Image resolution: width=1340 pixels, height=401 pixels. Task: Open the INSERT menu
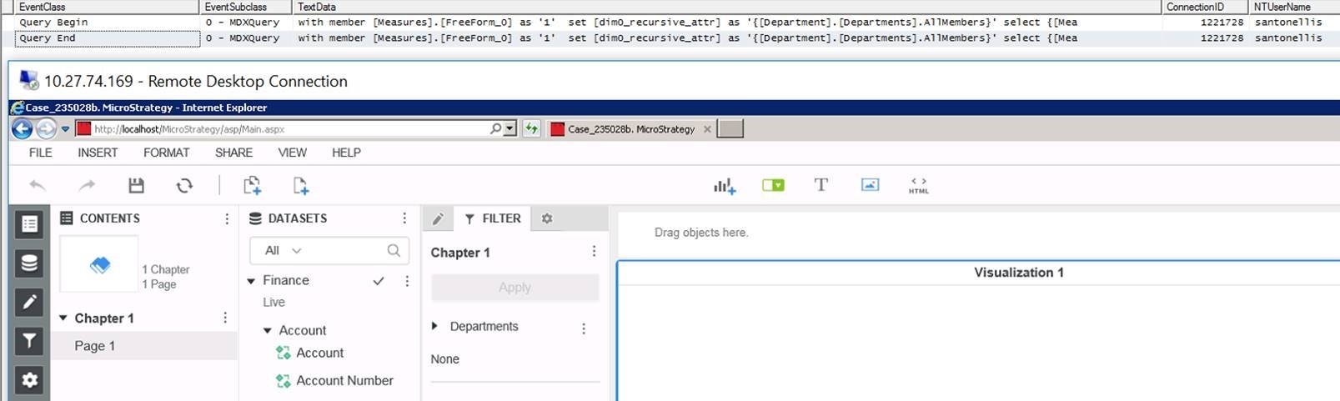pos(98,153)
